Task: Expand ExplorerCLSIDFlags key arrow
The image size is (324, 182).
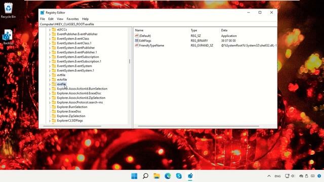Action: pyautogui.click(x=50, y=120)
